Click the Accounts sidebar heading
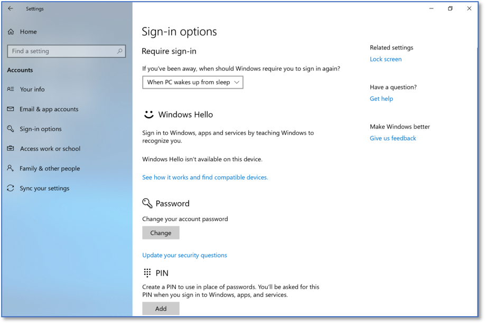485x323 pixels. point(20,70)
